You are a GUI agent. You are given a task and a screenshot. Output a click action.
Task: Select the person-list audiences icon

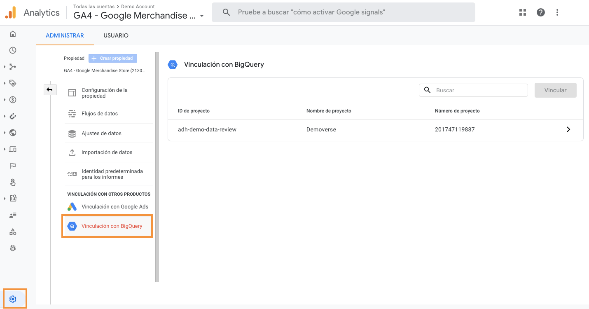pos(13,215)
